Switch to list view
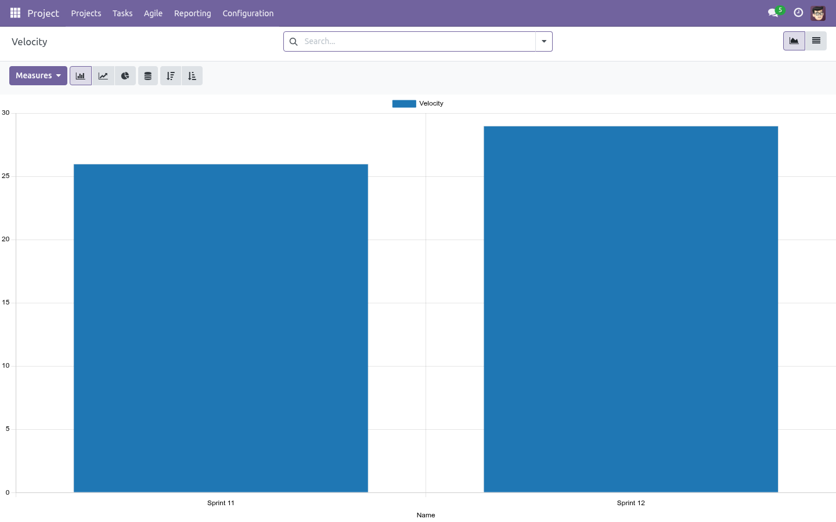This screenshot has width=836, height=522. (816, 41)
